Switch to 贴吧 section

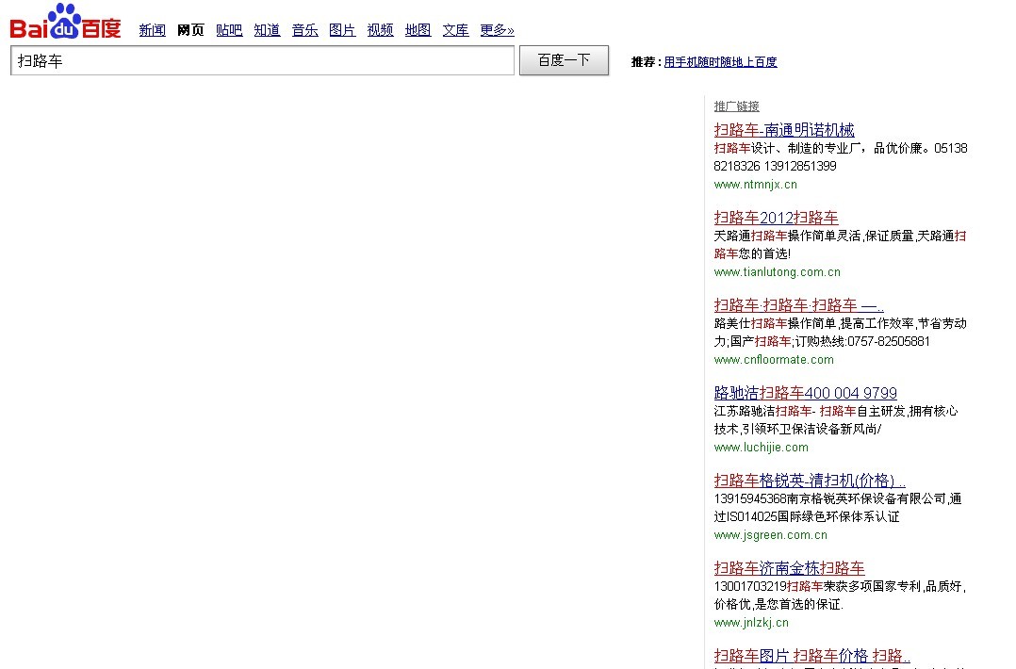click(229, 30)
